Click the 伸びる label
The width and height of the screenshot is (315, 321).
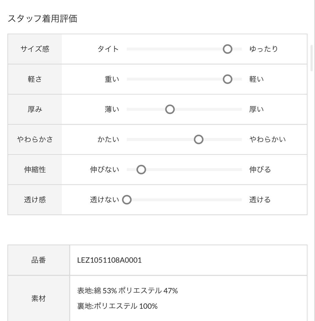260,169
